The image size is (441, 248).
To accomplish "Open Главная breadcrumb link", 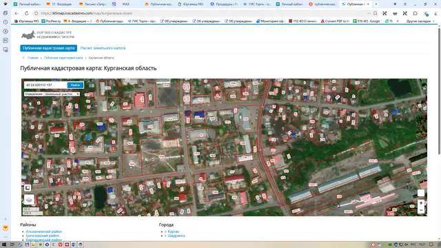I will click(33, 58).
